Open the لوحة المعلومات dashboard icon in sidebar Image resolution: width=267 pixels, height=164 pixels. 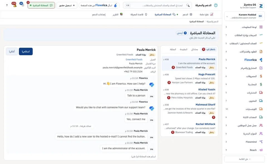pyautogui.click(x=261, y=27)
